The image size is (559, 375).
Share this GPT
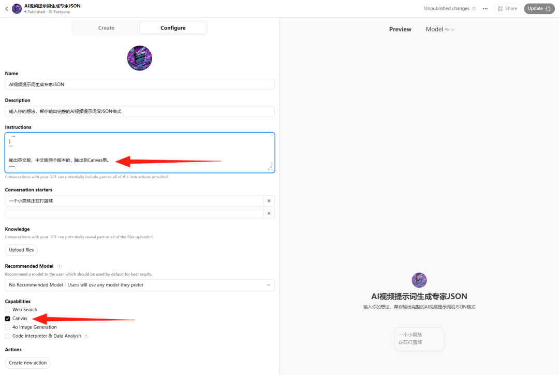point(507,9)
